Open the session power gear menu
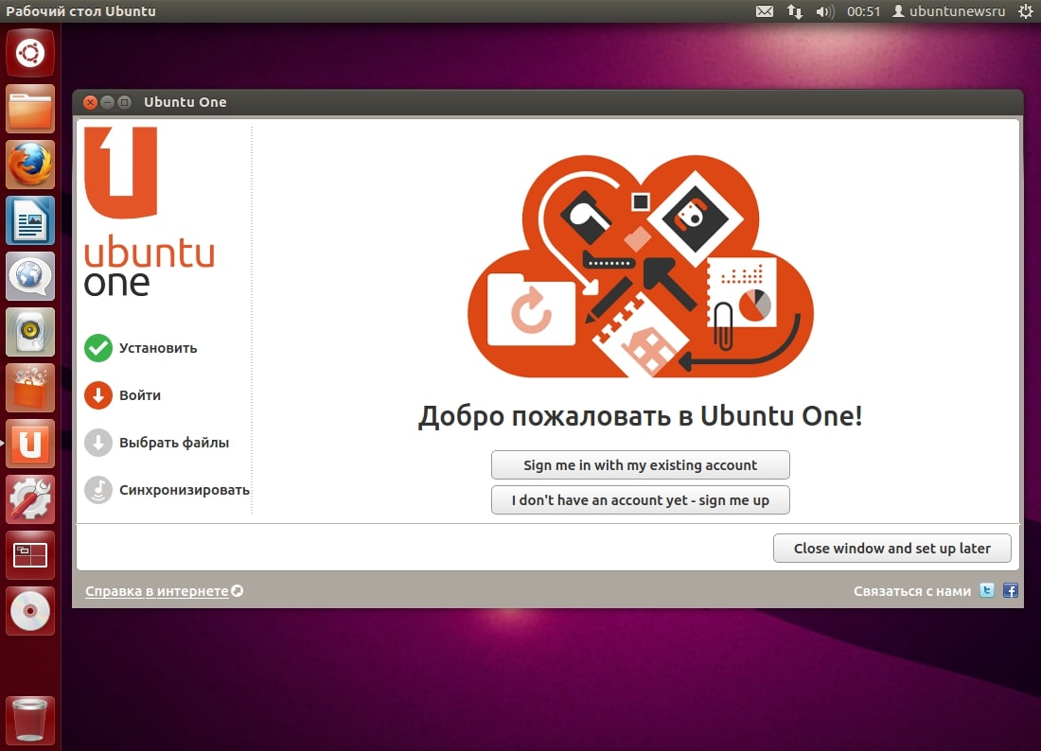 tap(1026, 11)
